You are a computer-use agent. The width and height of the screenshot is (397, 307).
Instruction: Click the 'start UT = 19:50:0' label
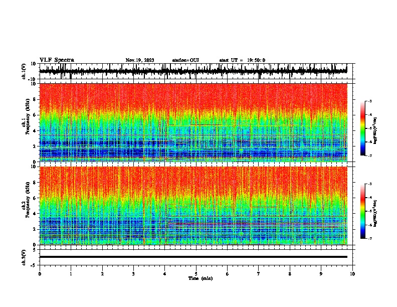[x=242, y=60]
